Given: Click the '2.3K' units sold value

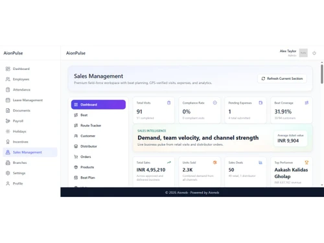Looking at the screenshot, I should click(x=187, y=170).
